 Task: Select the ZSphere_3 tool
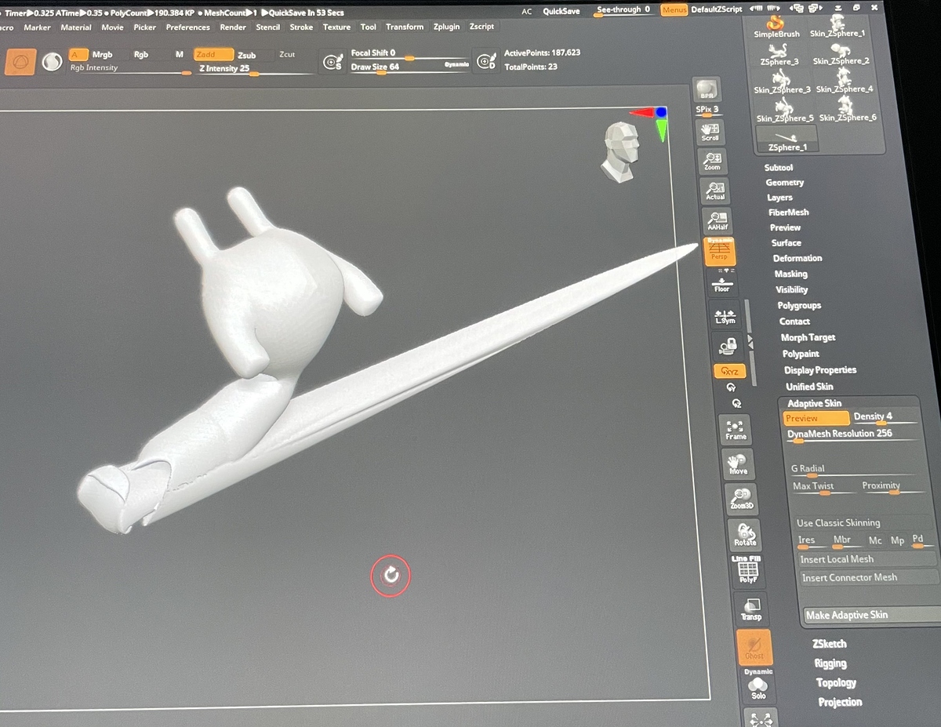point(779,54)
